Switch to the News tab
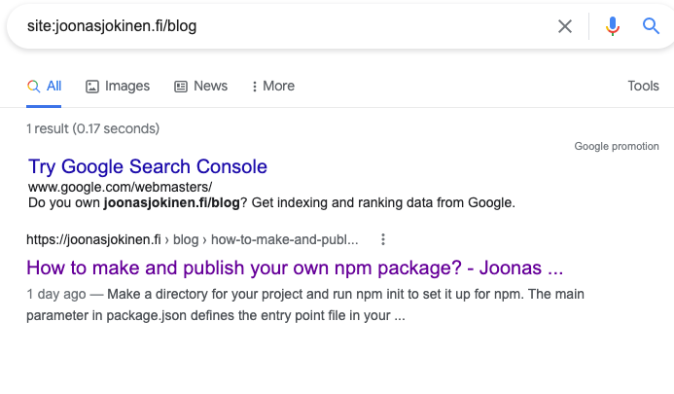Image resolution: width=674 pixels, height=394 pixels. 200,86
